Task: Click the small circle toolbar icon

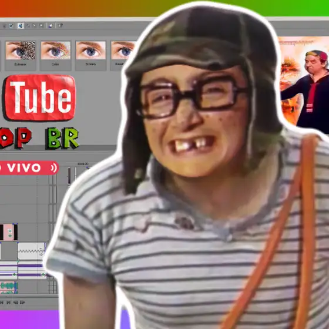Action: 41,26
